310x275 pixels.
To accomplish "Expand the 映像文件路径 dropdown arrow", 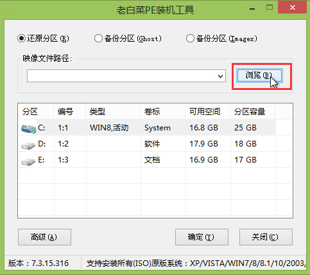I will (x=220, y=76).
